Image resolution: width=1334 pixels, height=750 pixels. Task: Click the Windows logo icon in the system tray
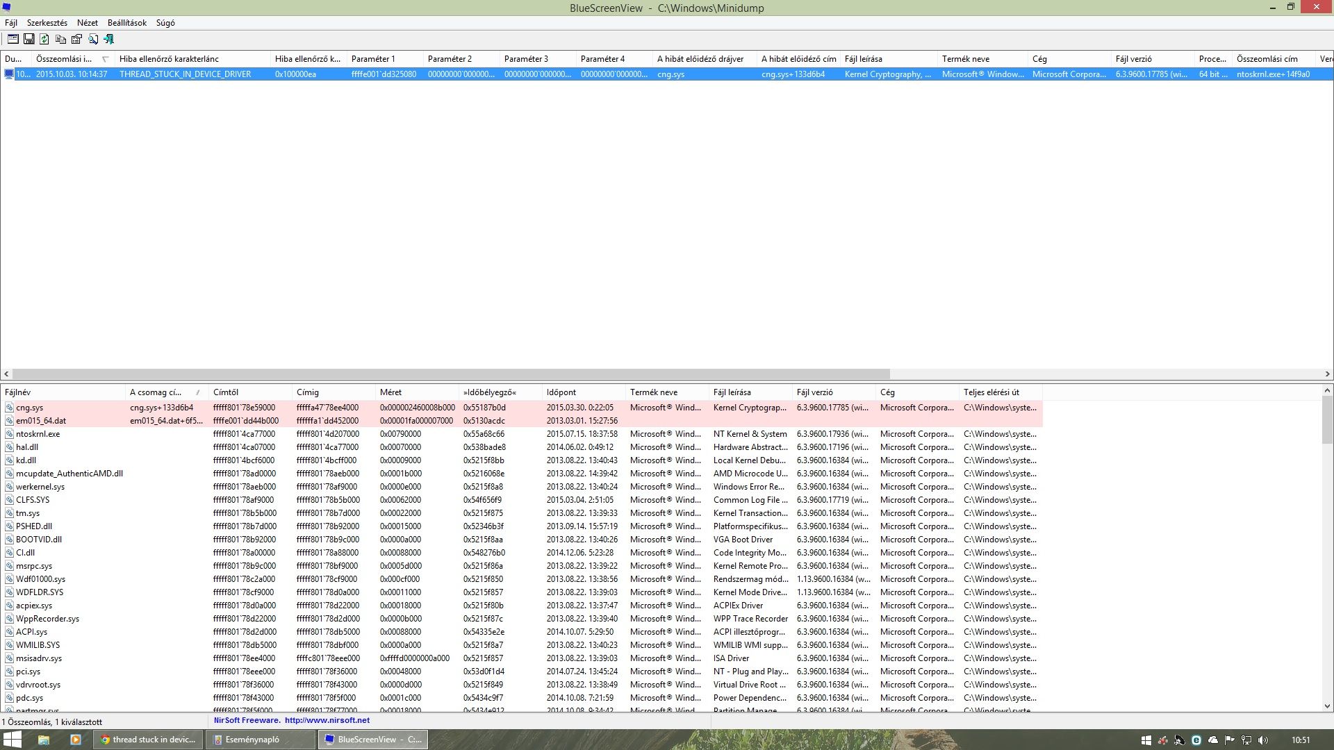click(x=1146, y=740)
